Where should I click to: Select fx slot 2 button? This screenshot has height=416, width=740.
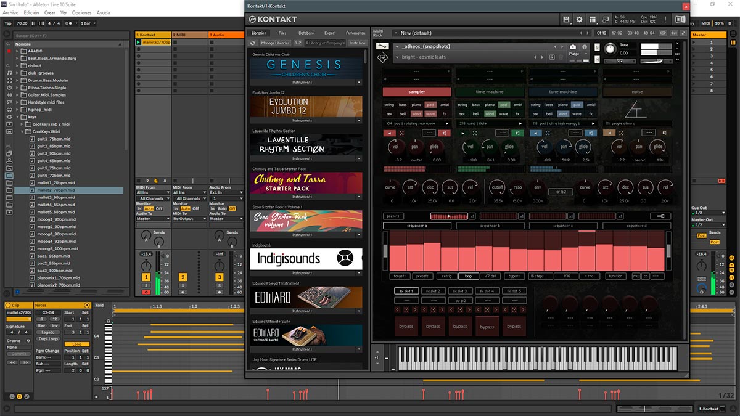click(434, 291)
